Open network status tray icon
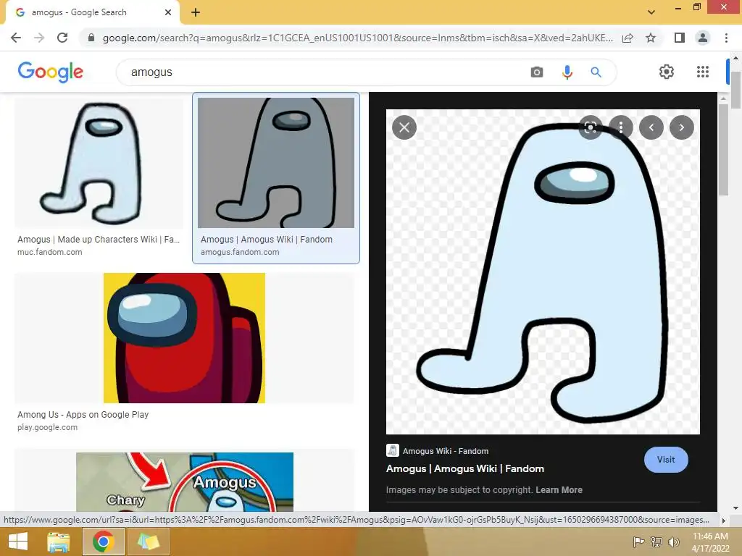 pyautogui.click(x=656, y=542)
